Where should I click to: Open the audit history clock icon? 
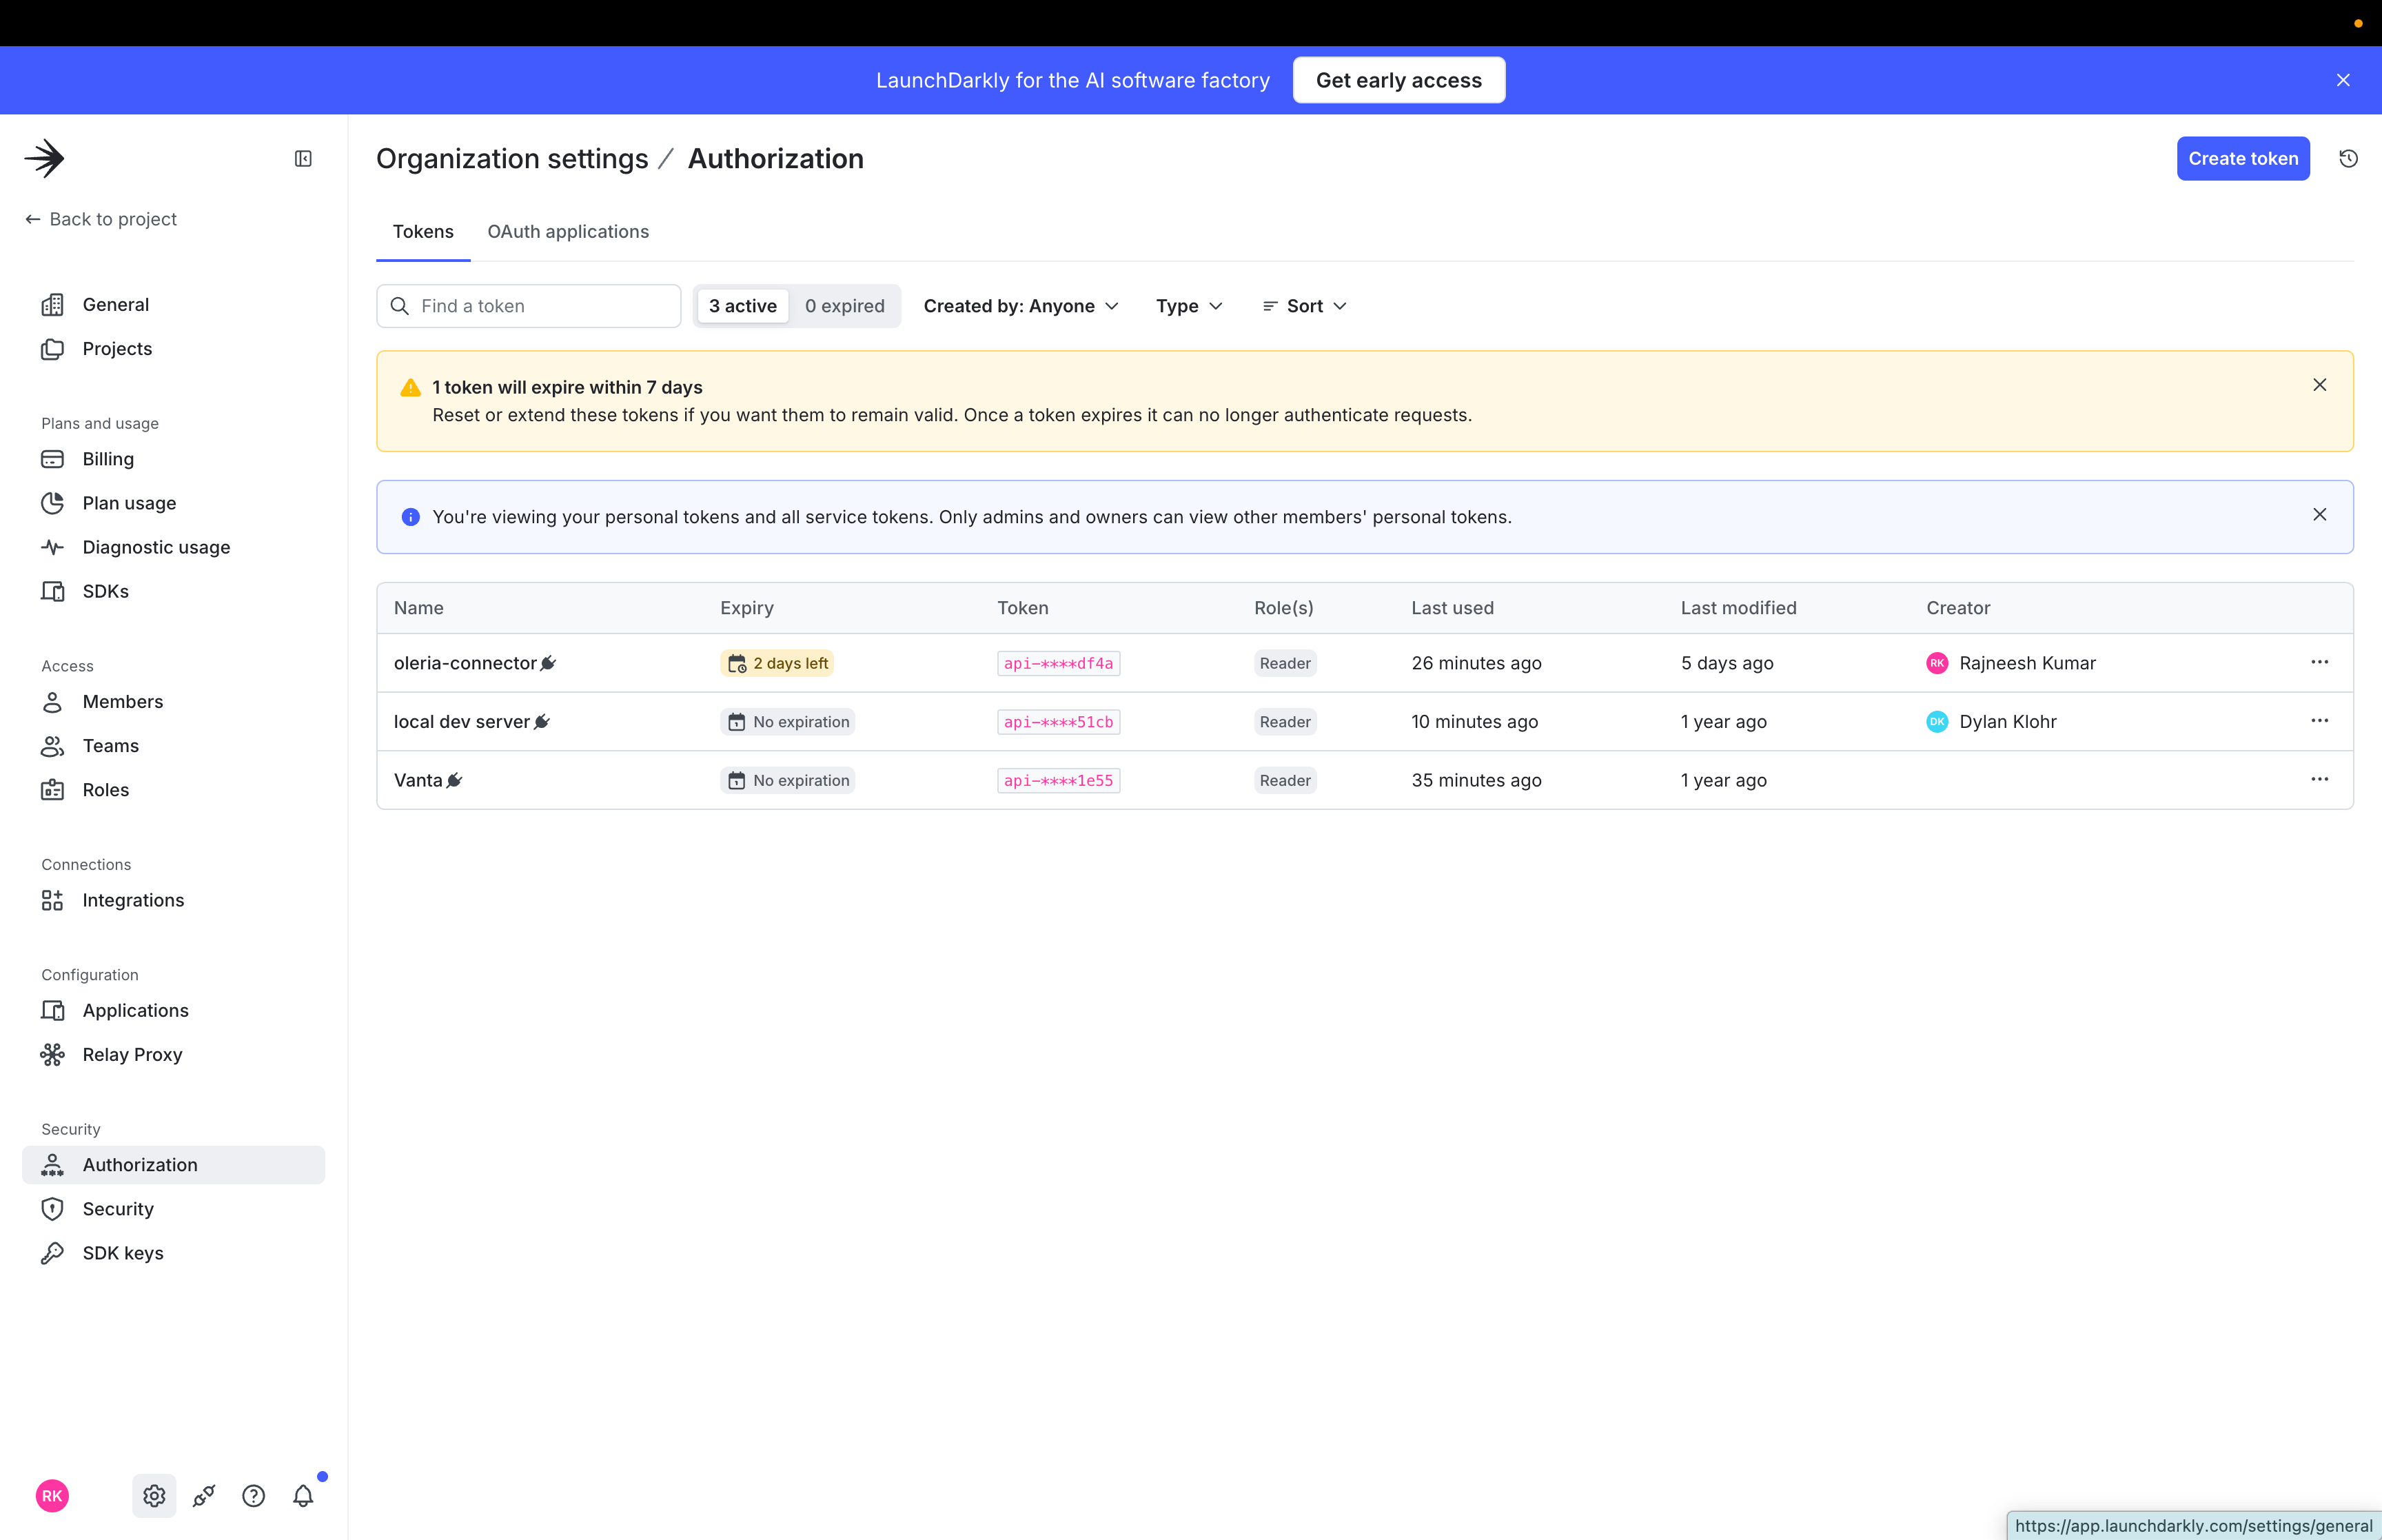point(2348,158)
